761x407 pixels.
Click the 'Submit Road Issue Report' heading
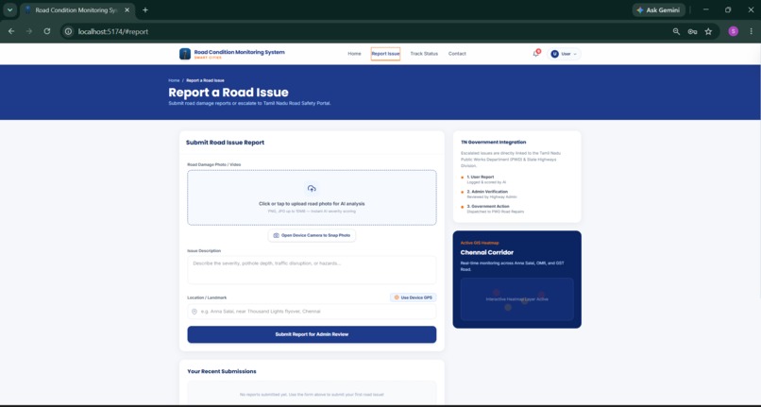226,143
